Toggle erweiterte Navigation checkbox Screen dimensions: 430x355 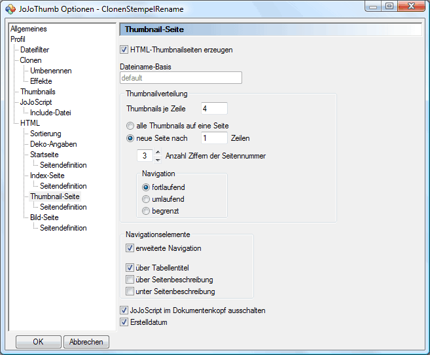[130, 248]
